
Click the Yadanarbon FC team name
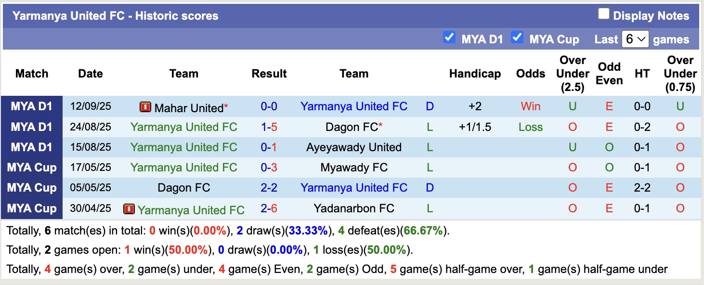click(354, 208)
